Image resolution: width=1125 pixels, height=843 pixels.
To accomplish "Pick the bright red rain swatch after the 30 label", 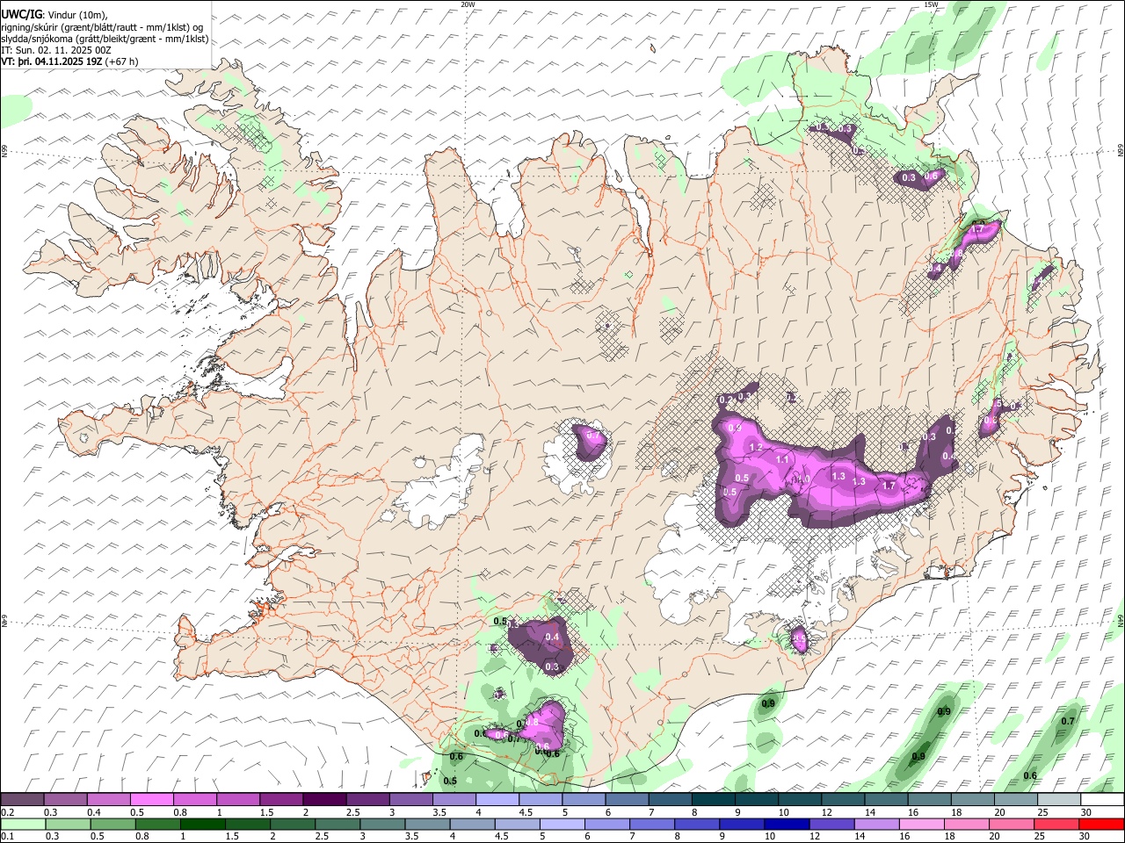I will point(1101,824).
